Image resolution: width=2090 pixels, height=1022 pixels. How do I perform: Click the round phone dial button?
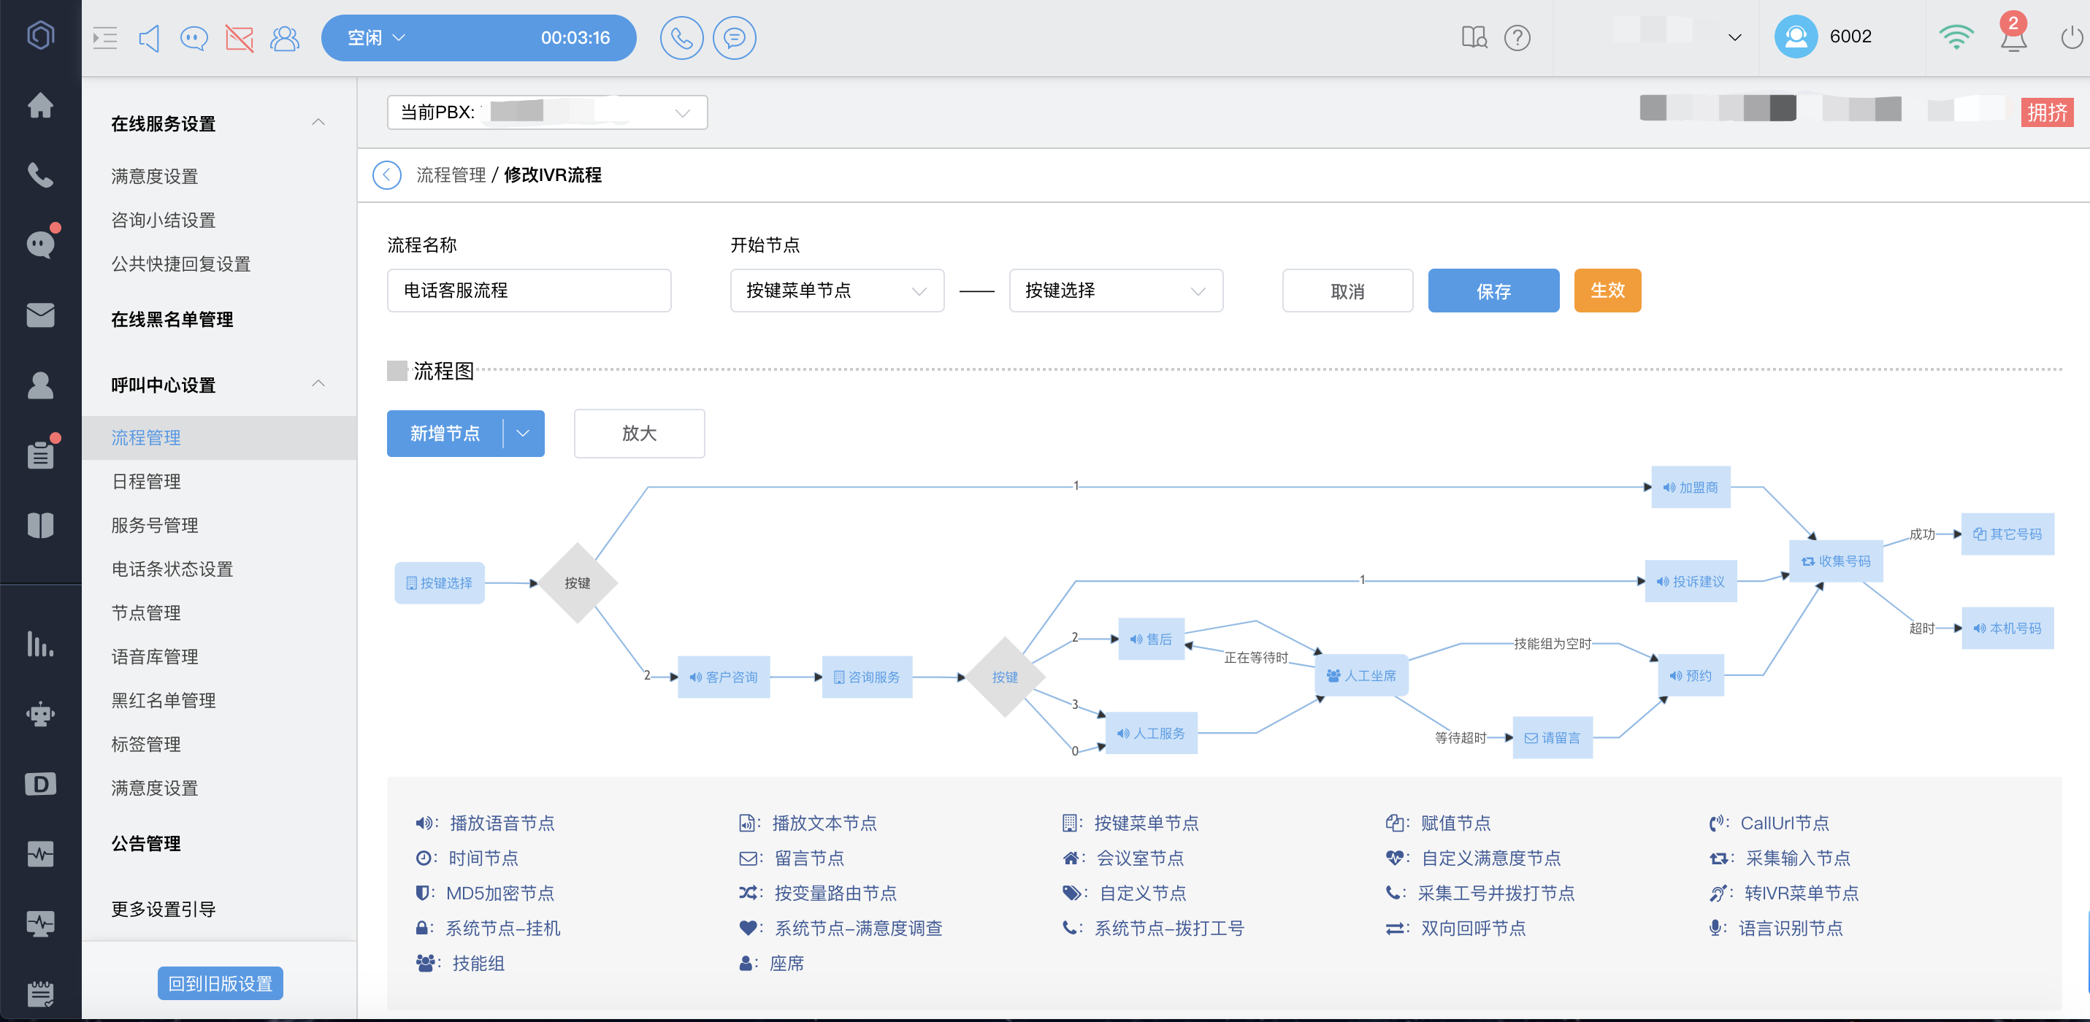click(x=681, y=38)
